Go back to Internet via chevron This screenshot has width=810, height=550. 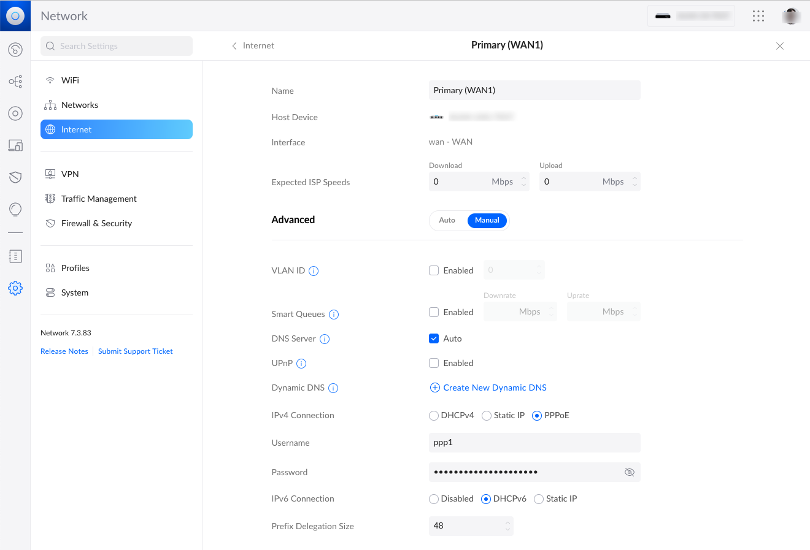234,46
